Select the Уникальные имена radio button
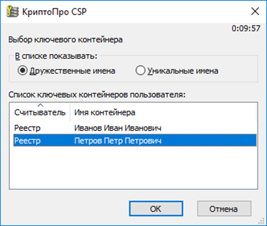The width and height of the screenshot is (267, 226). point(140,70)
